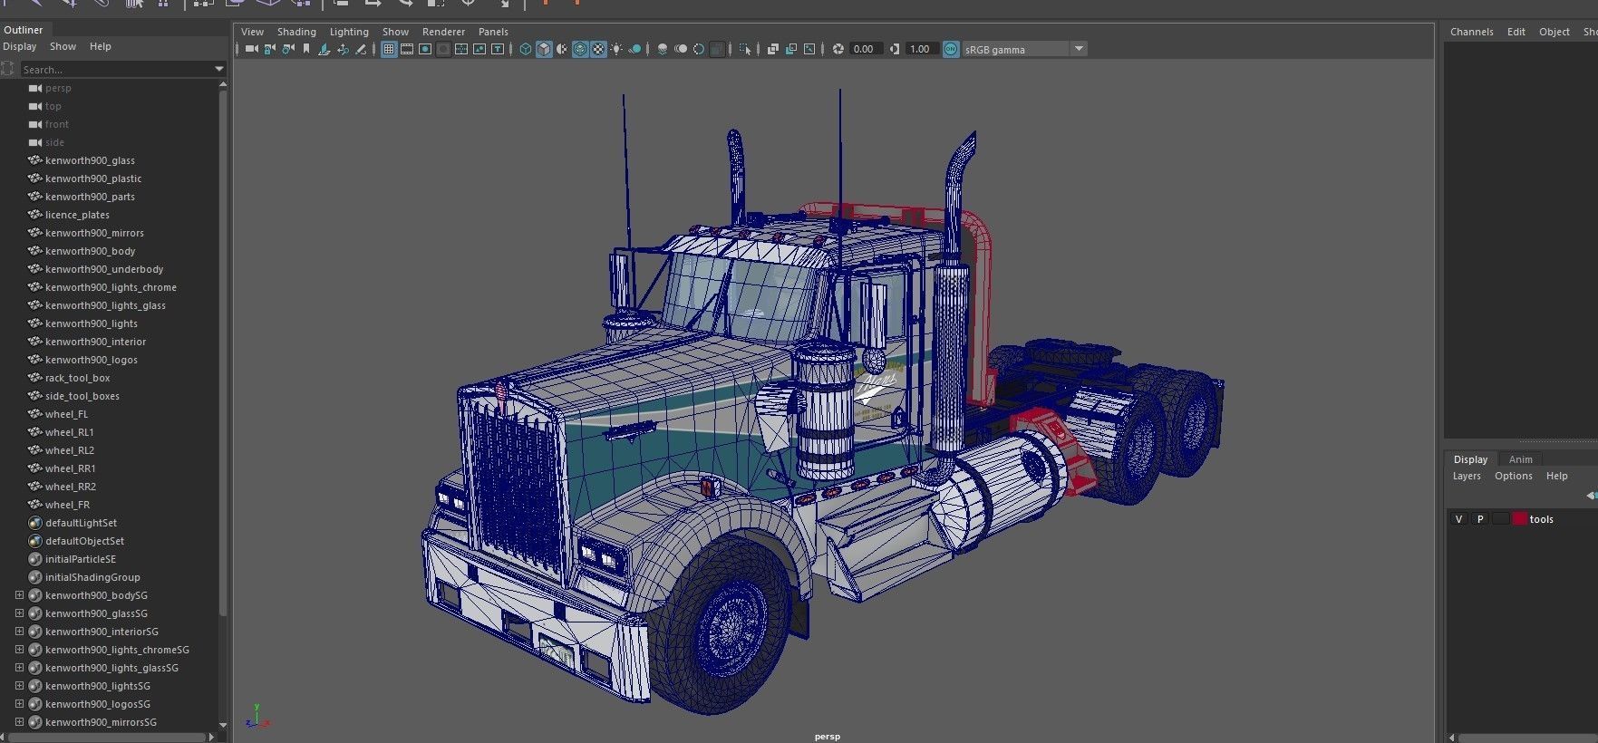Click the Shadows icon in viewport toolbar
Viewport: 1598px width, 743px height.
635,49
